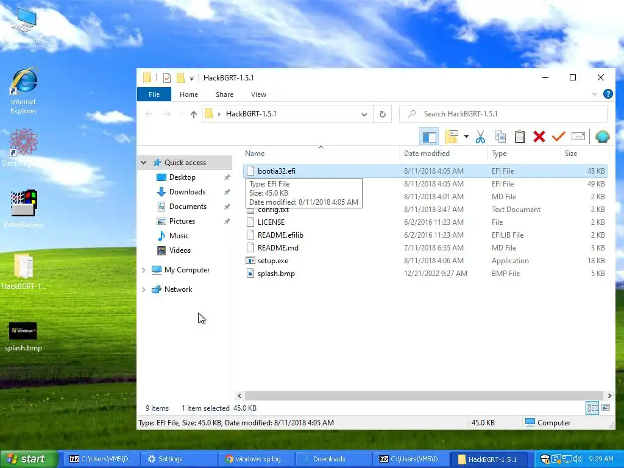Click the Rename icon in the toolbar
This screenshot has height=468, width=624.
coord(578,136)
